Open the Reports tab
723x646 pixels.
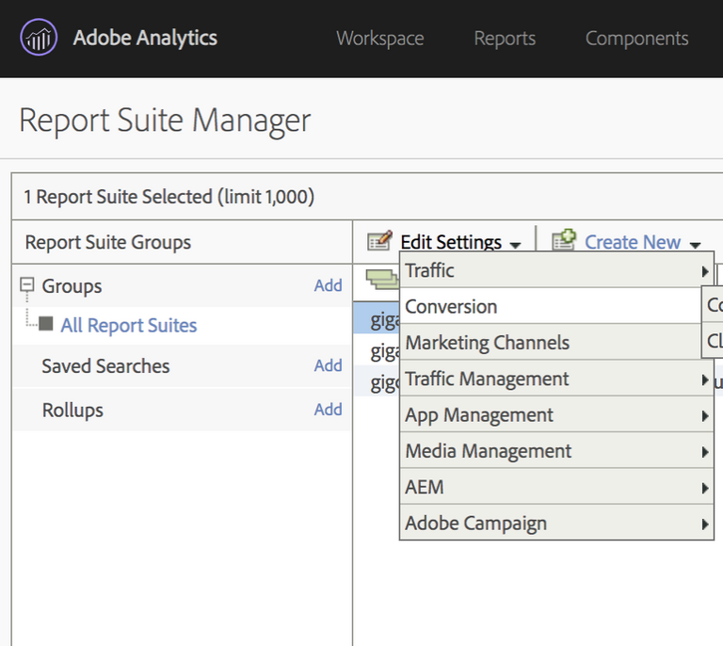coord(505,39)
